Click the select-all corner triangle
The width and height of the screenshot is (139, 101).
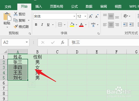coord(5,52)
